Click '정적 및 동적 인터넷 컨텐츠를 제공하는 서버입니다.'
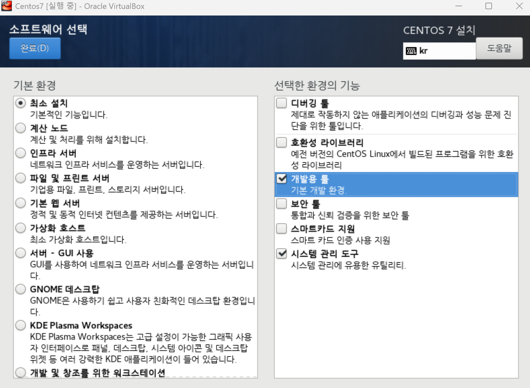The width and height of the screenshot is (530, 388). click(x=124, y=215)
